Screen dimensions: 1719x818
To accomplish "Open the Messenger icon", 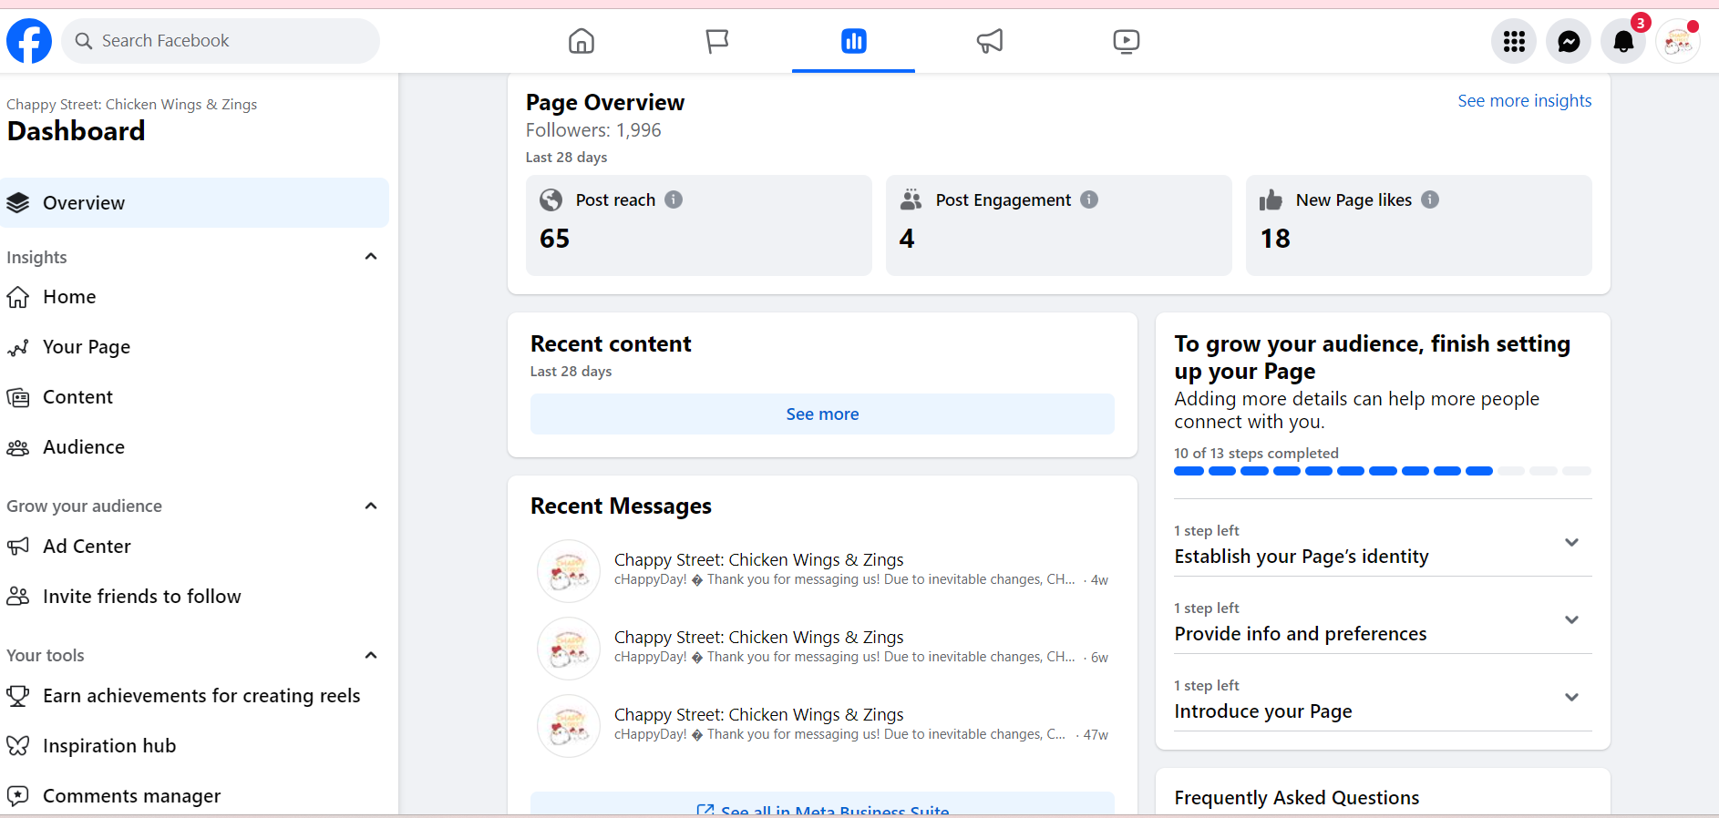I will click(1569, 41).
